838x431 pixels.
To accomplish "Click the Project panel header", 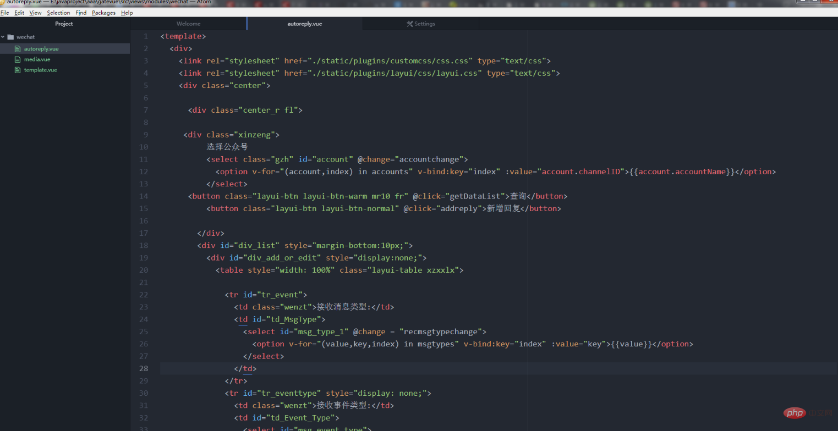I will point(64,24).
